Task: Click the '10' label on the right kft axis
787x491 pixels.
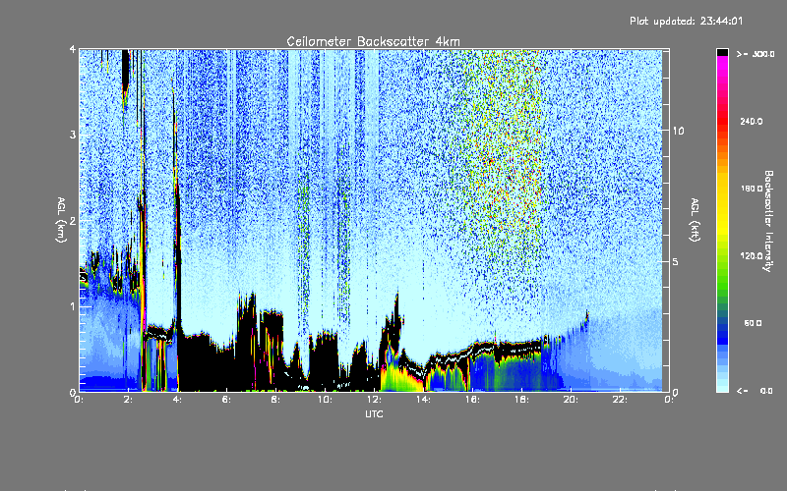Action: pyautogui.click(x=678, y=131)
